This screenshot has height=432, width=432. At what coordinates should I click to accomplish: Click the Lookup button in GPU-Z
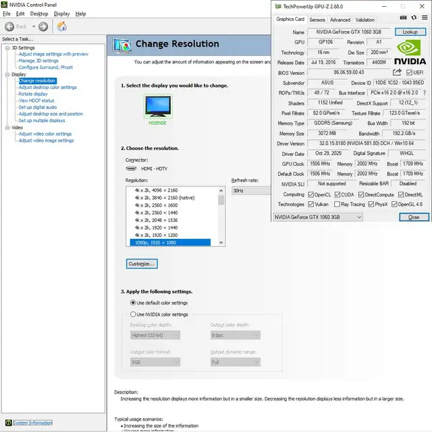click(x=410, y=32)
